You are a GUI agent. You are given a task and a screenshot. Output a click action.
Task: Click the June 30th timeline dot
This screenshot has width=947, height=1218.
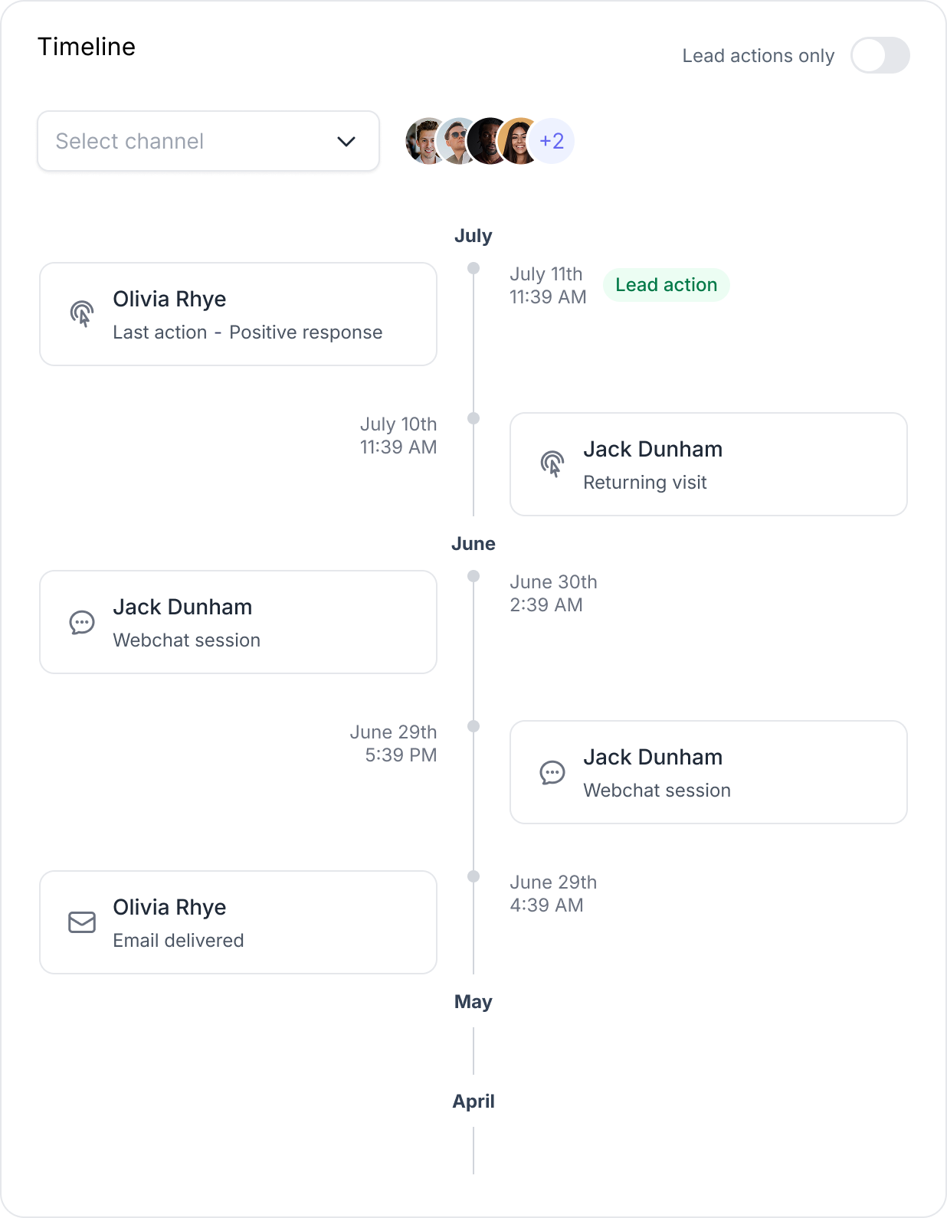tap(473, 576)
